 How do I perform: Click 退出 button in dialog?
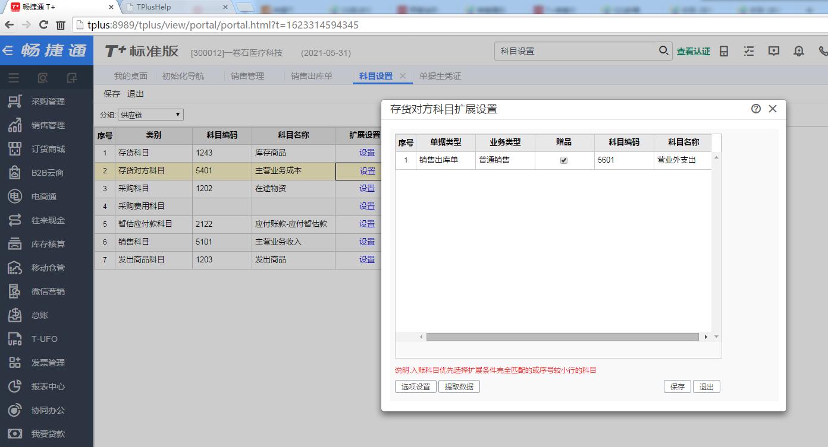[707, 386]
